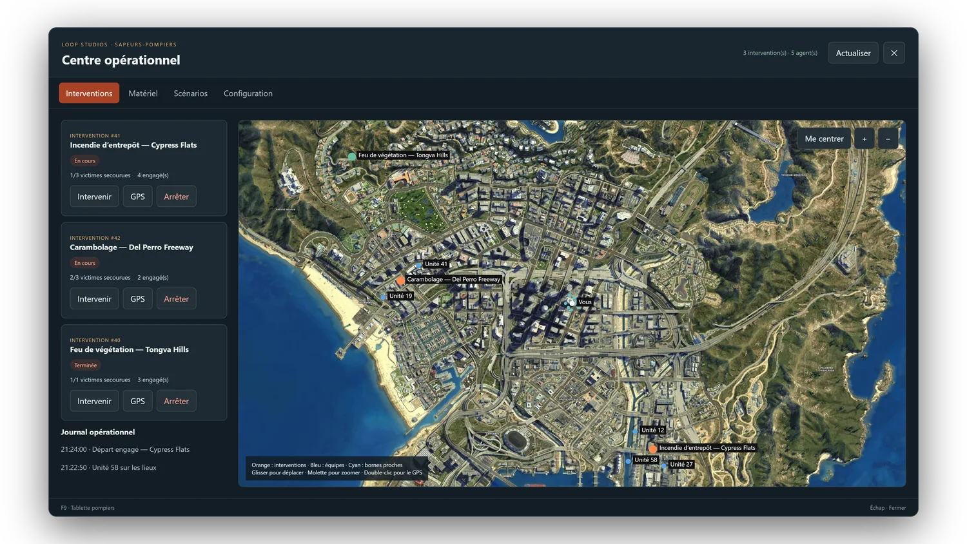Viewport: 967px width, 544px height.
Task: Set GPS for Feu de végétation Tongva Hills
Action: [137, 401]
